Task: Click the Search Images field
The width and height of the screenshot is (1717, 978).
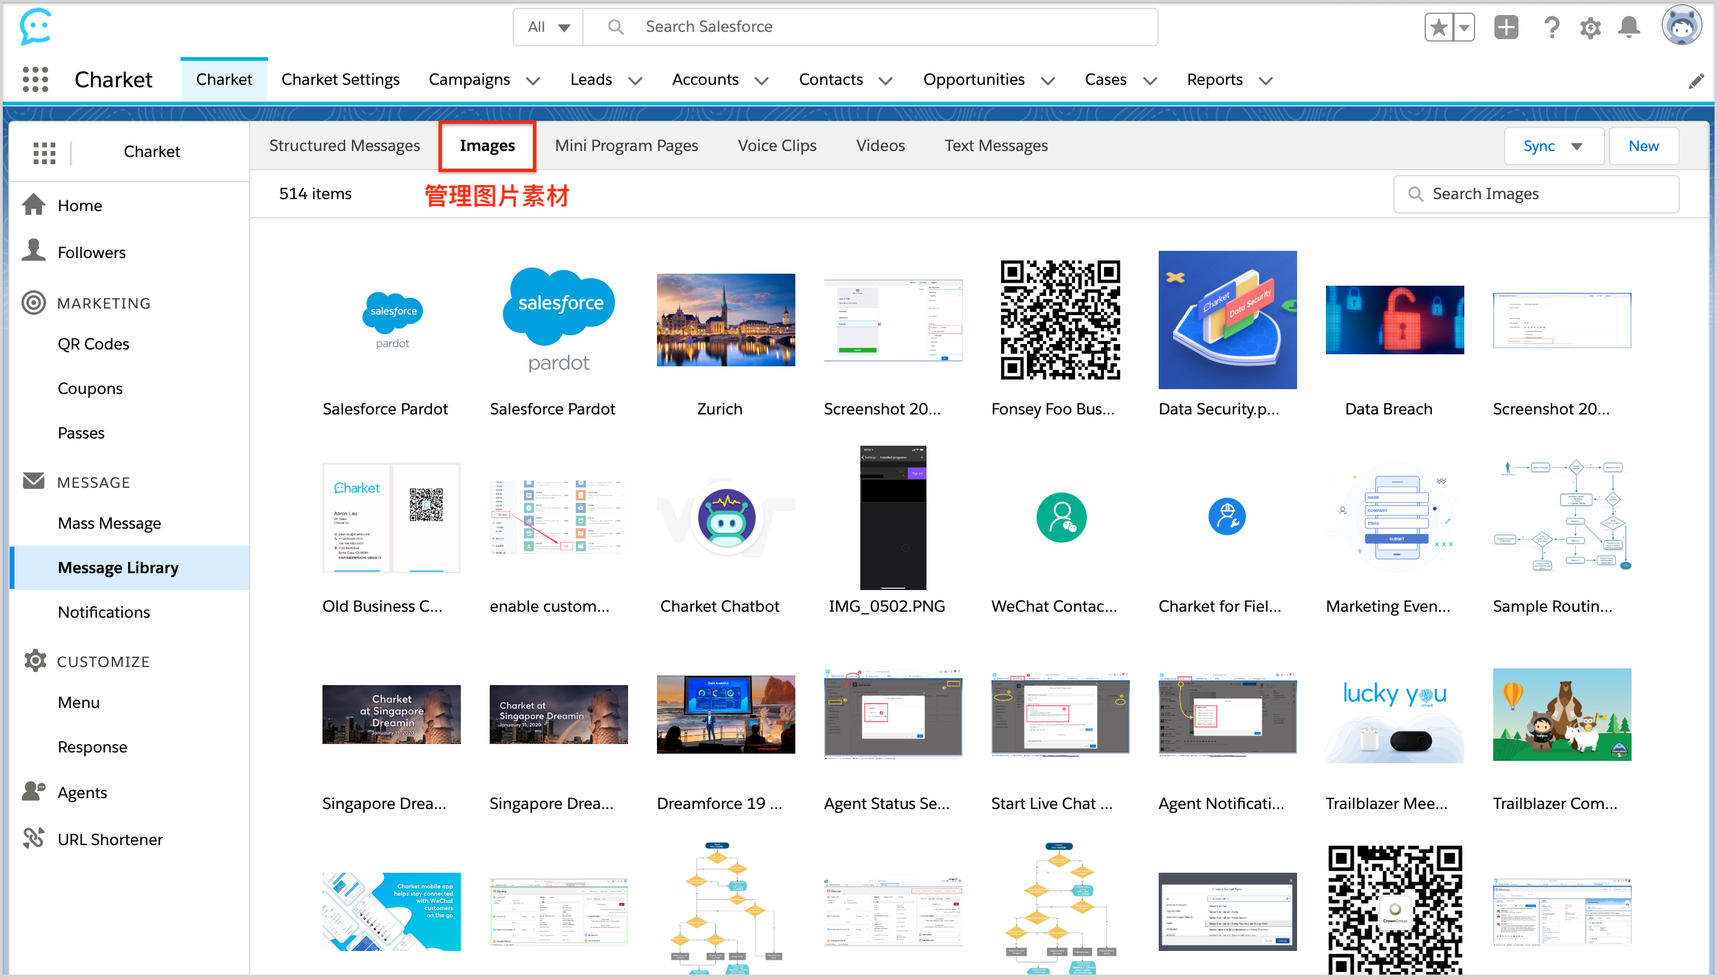Action: click(x=1537, y=194)
